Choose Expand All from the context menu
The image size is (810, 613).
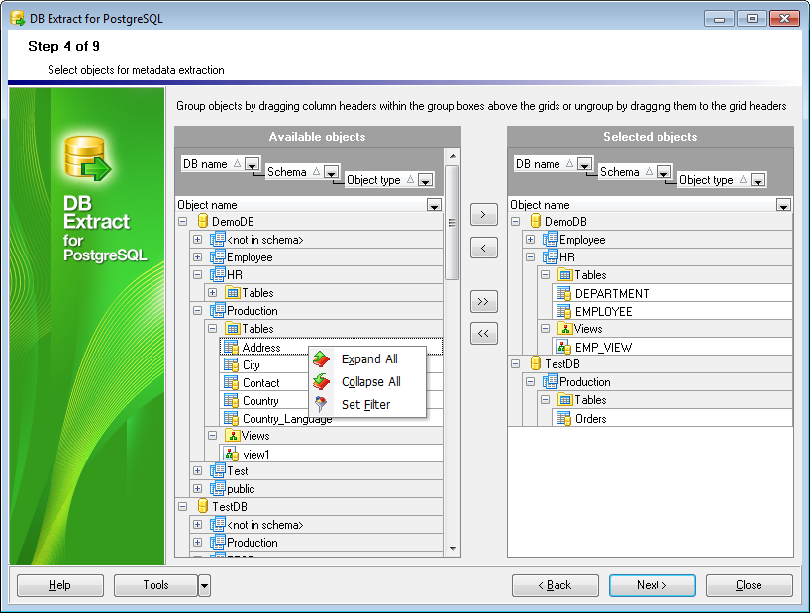(x=368, y=358)
